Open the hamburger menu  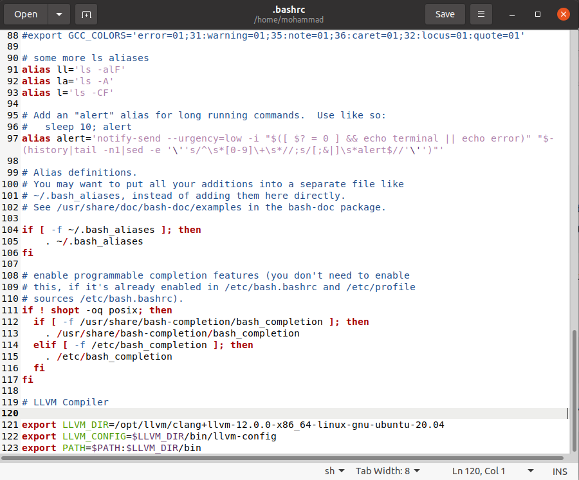tap(481, 14)
